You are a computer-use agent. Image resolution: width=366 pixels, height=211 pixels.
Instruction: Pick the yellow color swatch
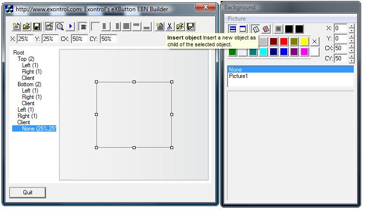(304, 41)
